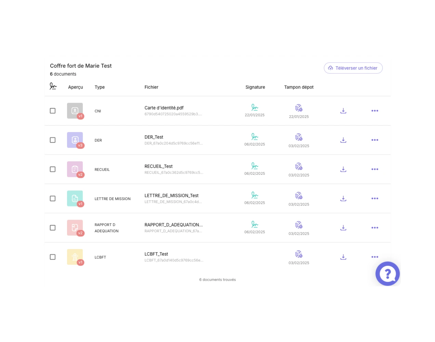Download the LCBFT_Test document
435x342 pixels.
343,257
